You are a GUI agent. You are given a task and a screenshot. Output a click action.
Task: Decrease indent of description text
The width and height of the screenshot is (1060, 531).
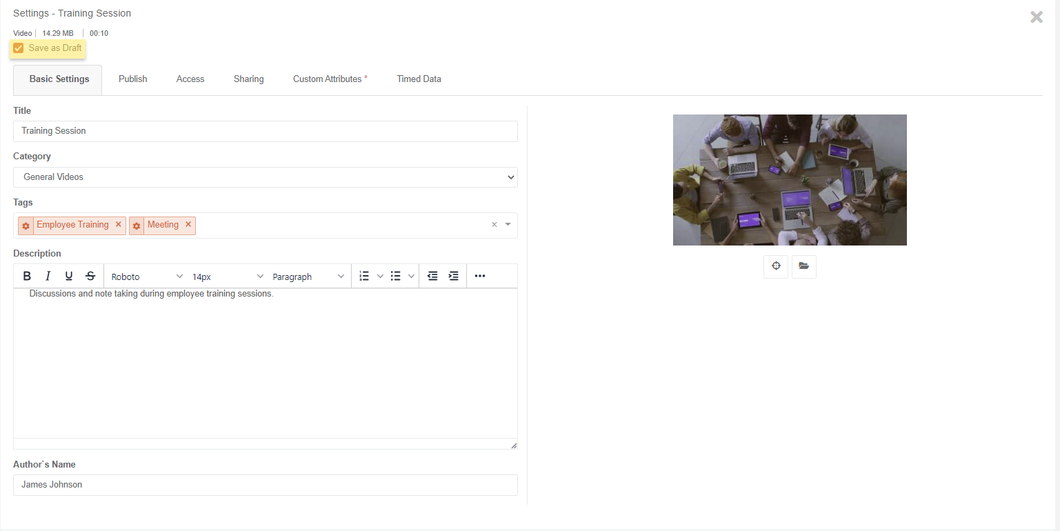tap(432, 277)
